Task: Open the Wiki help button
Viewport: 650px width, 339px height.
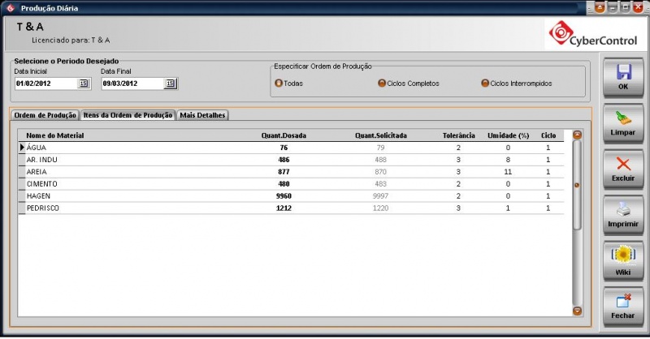Action: [x=623, y=260]
